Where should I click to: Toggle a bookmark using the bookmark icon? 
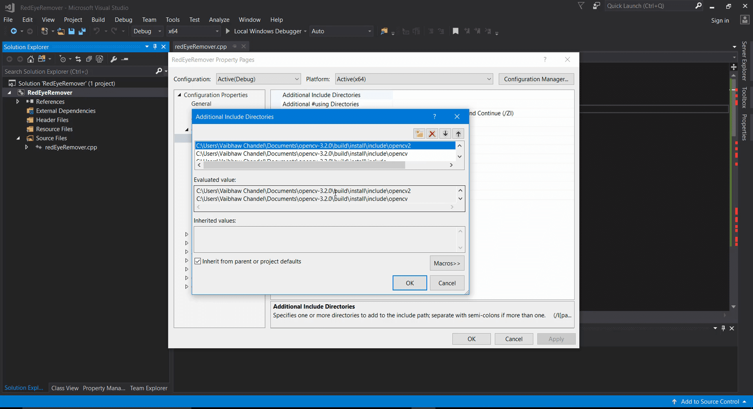tap(455, 31)
